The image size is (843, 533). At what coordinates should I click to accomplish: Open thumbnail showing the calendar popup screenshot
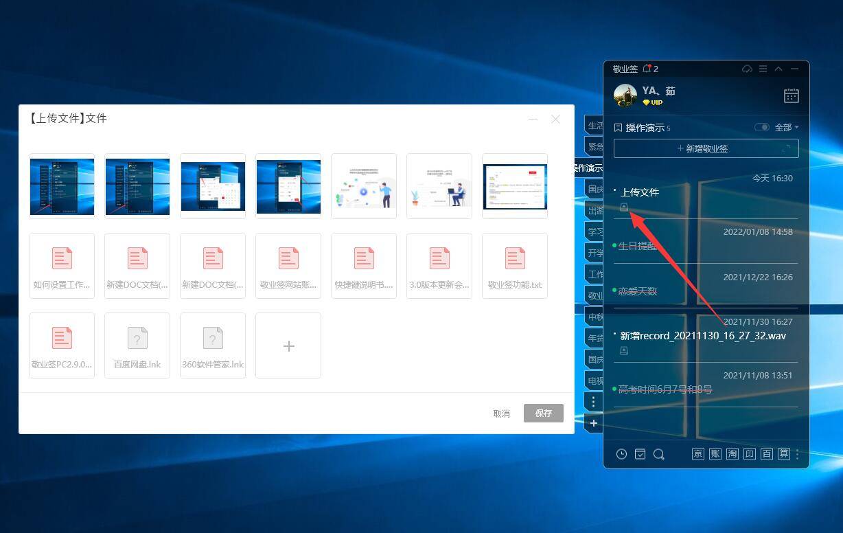pyautogui.click(x=213, y=186)
